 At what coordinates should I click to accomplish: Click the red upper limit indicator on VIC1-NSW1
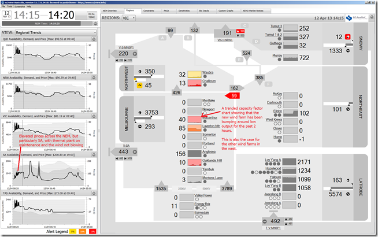click(x=240, y=31)
